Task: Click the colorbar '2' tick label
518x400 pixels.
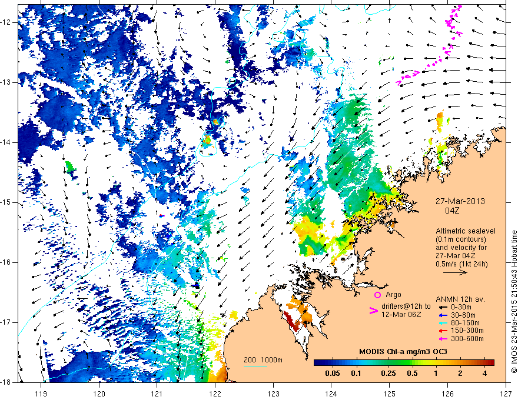Action: tap(460, 374)
